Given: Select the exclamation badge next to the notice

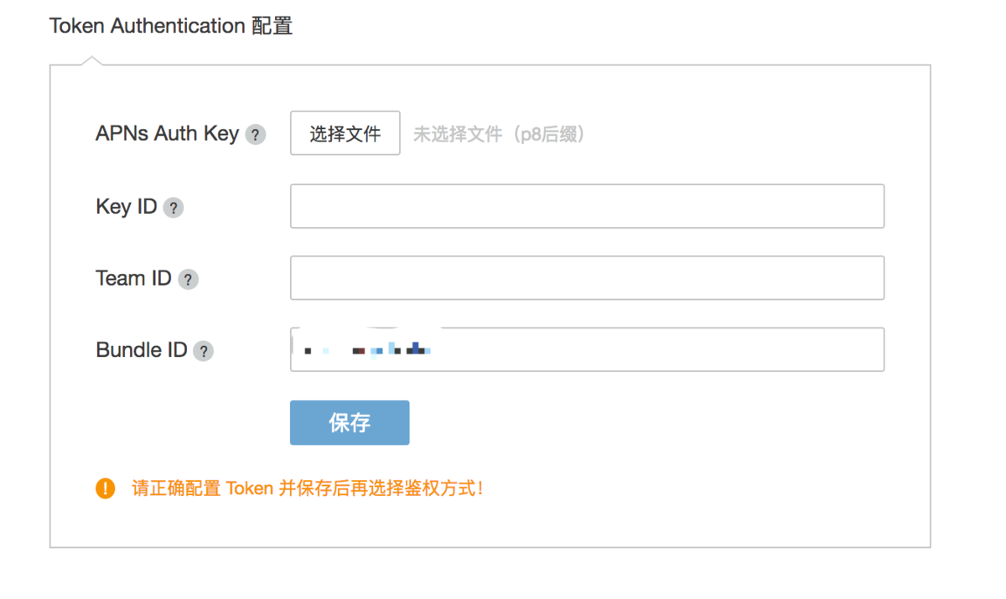Looking at the screenshot, I should pos(105,488).
